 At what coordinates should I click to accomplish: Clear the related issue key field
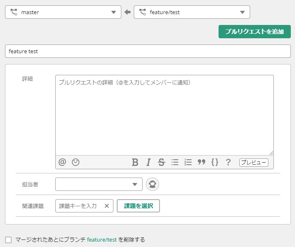[x=107, y=206]
